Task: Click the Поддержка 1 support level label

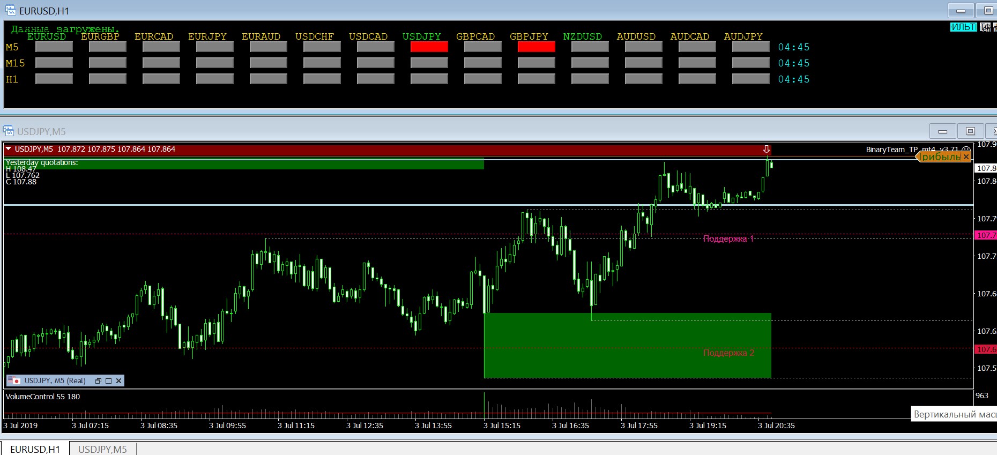Action: [728, 239]
